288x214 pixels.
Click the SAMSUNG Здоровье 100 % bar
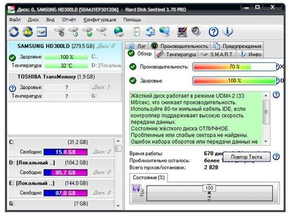tap(67, 57)
